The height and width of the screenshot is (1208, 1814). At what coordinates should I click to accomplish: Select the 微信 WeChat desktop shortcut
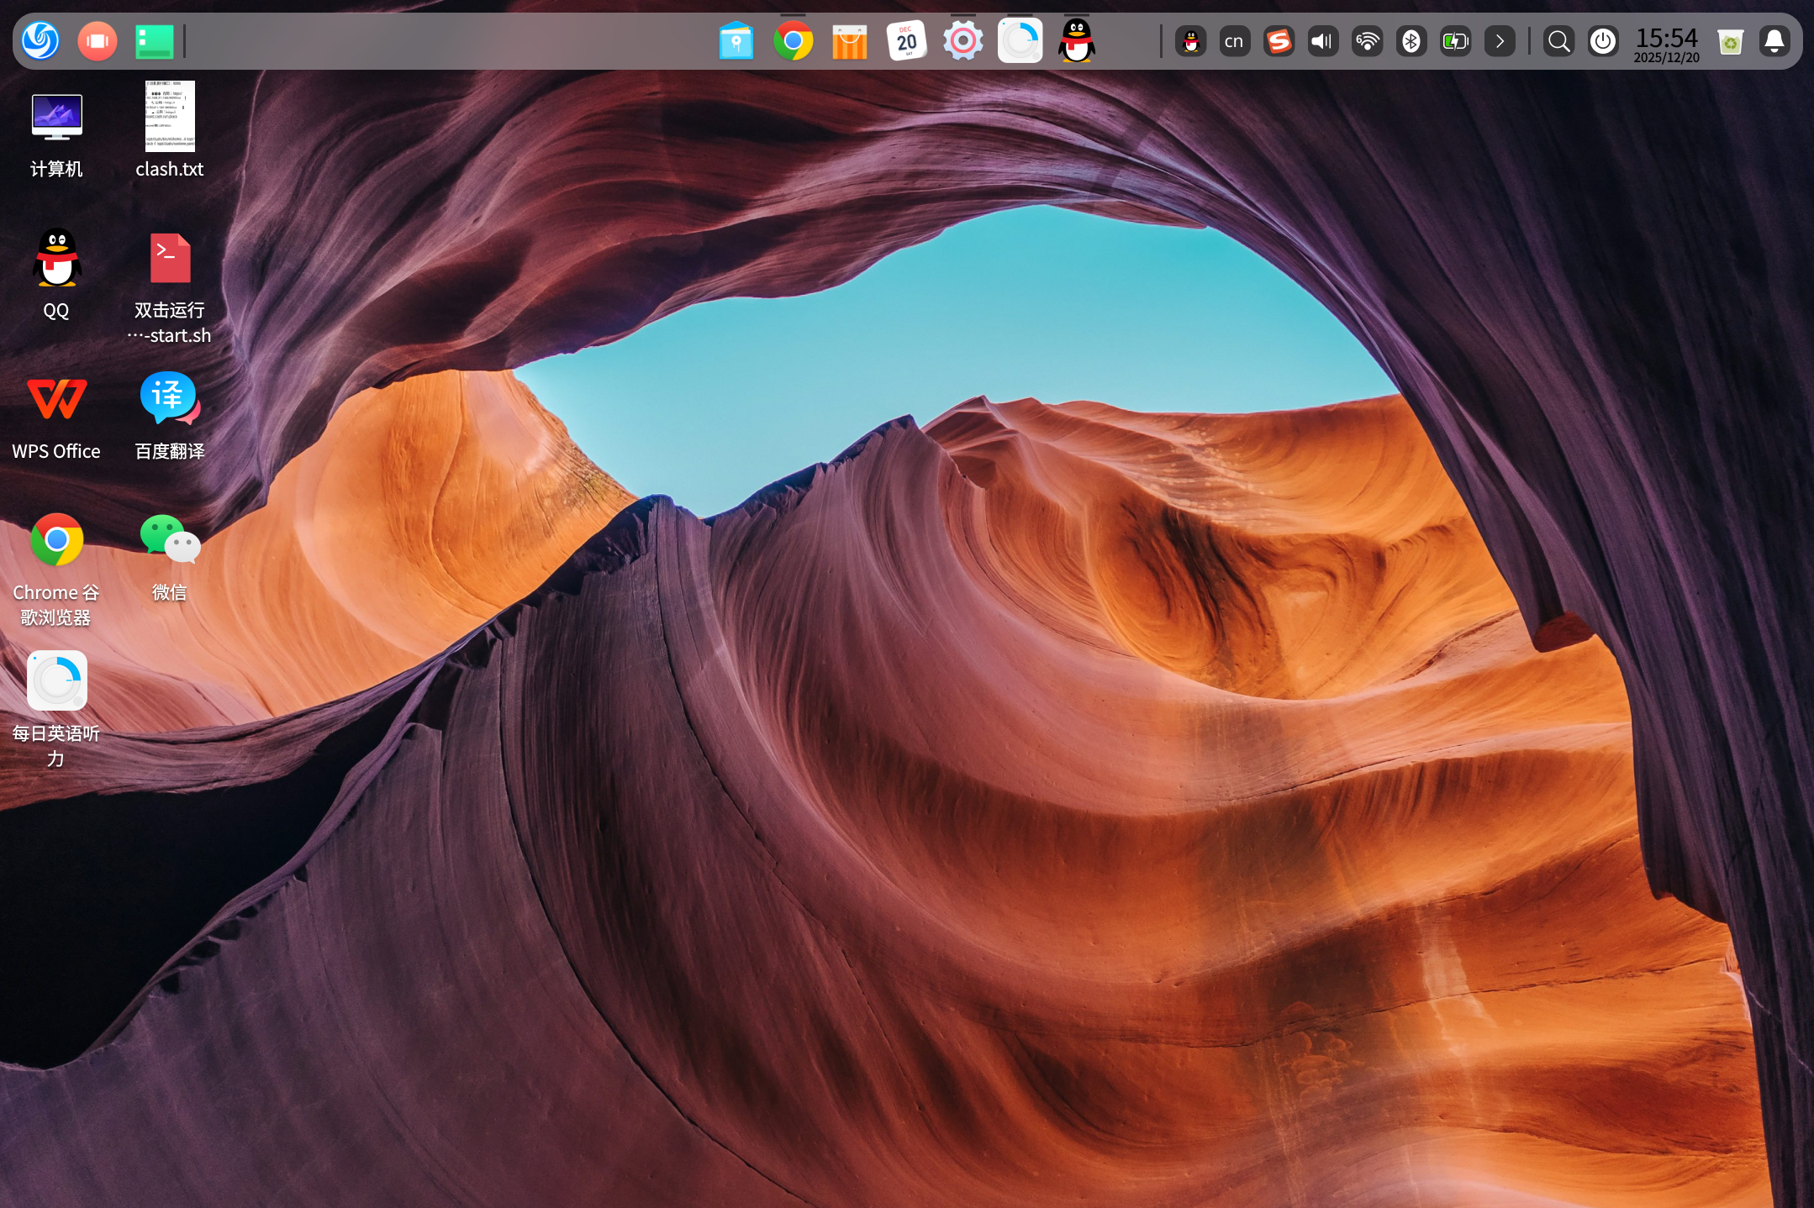pos(170,557)
